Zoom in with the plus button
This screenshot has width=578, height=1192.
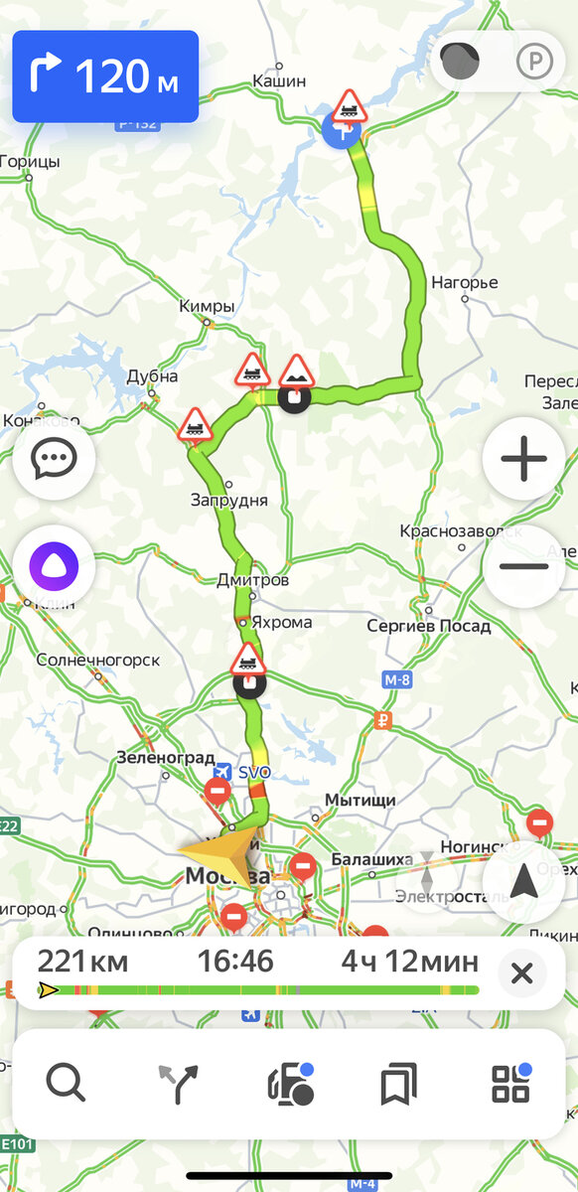[524, 460]
